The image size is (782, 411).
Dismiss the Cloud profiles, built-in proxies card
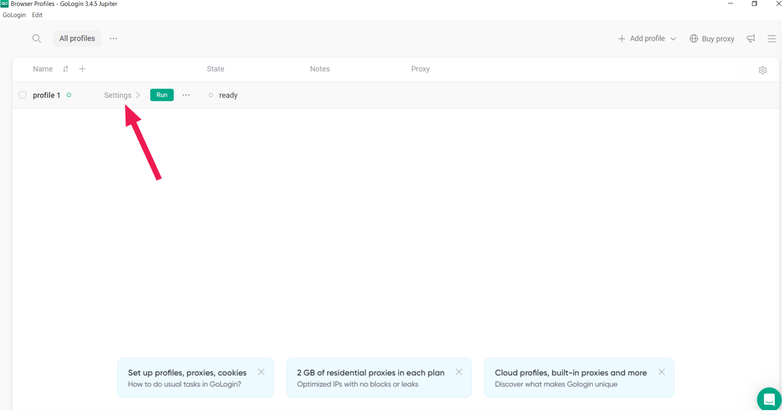pyautogui.click(x=662, y=372)
